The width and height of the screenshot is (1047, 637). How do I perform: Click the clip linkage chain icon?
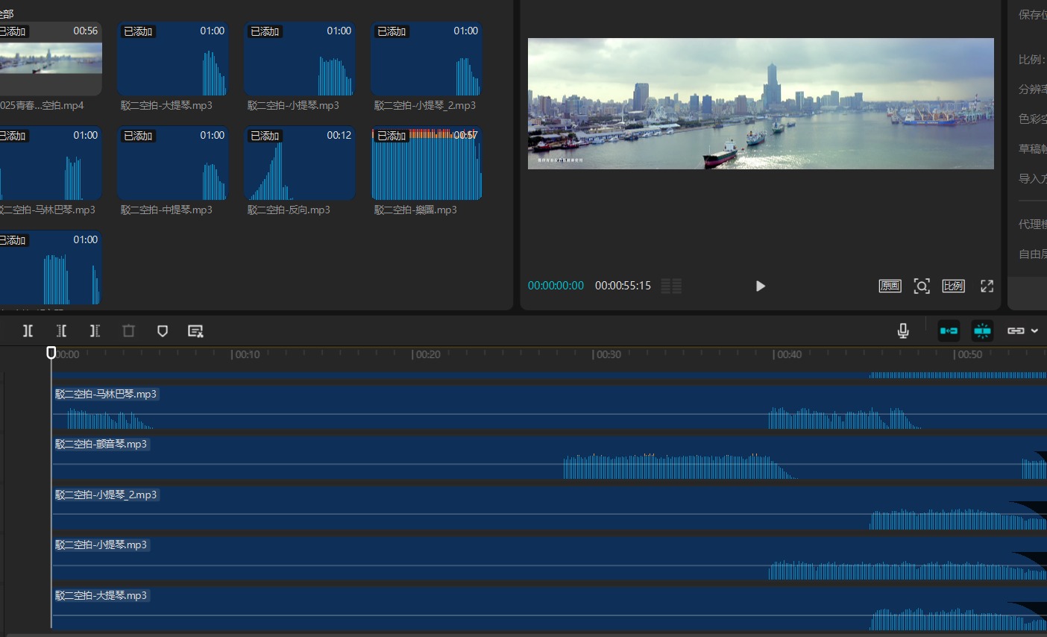click(x=1016, y=330)
